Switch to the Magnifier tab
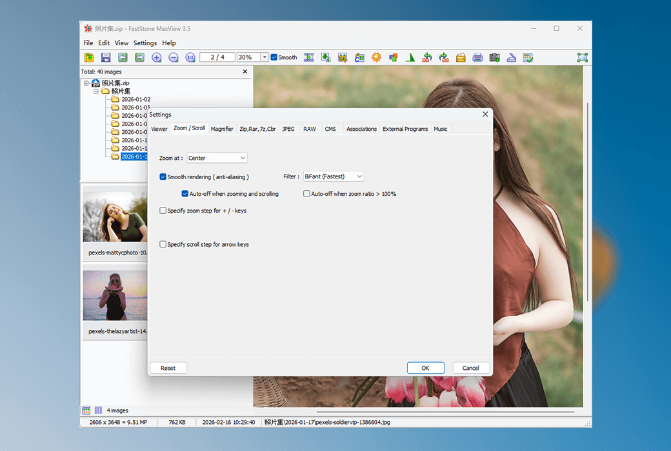Viewport: 671px width, 451px height. [x=222, y=129]
